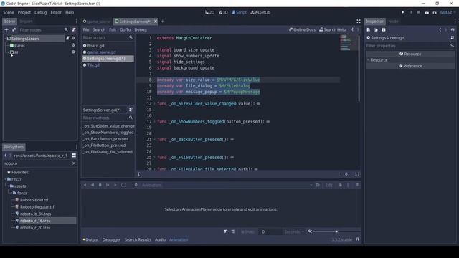Open the GLES2 renderer dropdown
The image size is (459, 258).
click(448, 13)
